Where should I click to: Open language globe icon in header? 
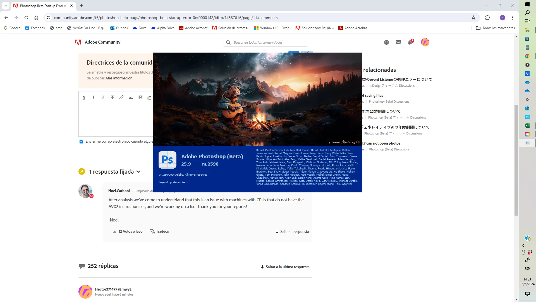pyautogui.click(x=386, y=42)
